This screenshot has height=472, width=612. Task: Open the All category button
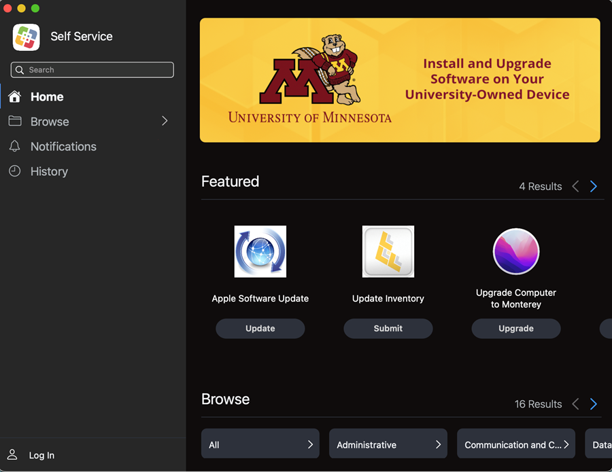pyautogui.click(x=260, y=443)
